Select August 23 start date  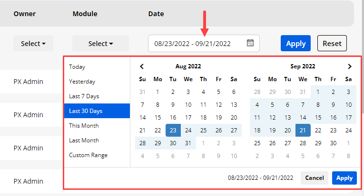173,131
